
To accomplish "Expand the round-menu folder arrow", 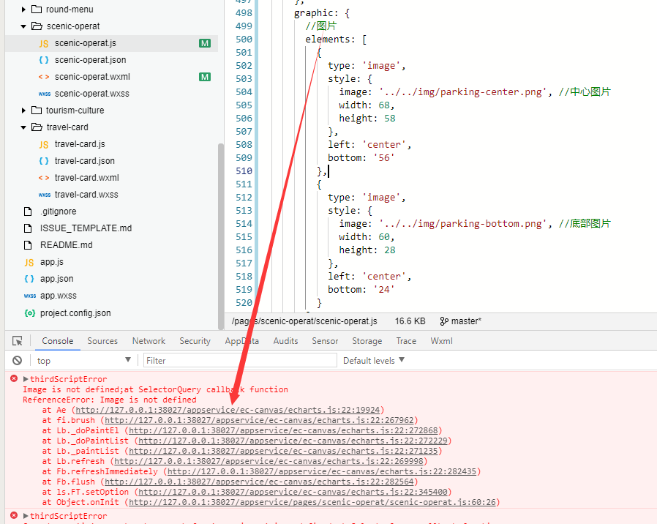I will (24, 10).
